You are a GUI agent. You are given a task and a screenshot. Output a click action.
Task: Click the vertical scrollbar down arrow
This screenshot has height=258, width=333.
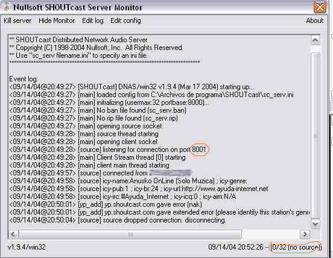[316, 224]
